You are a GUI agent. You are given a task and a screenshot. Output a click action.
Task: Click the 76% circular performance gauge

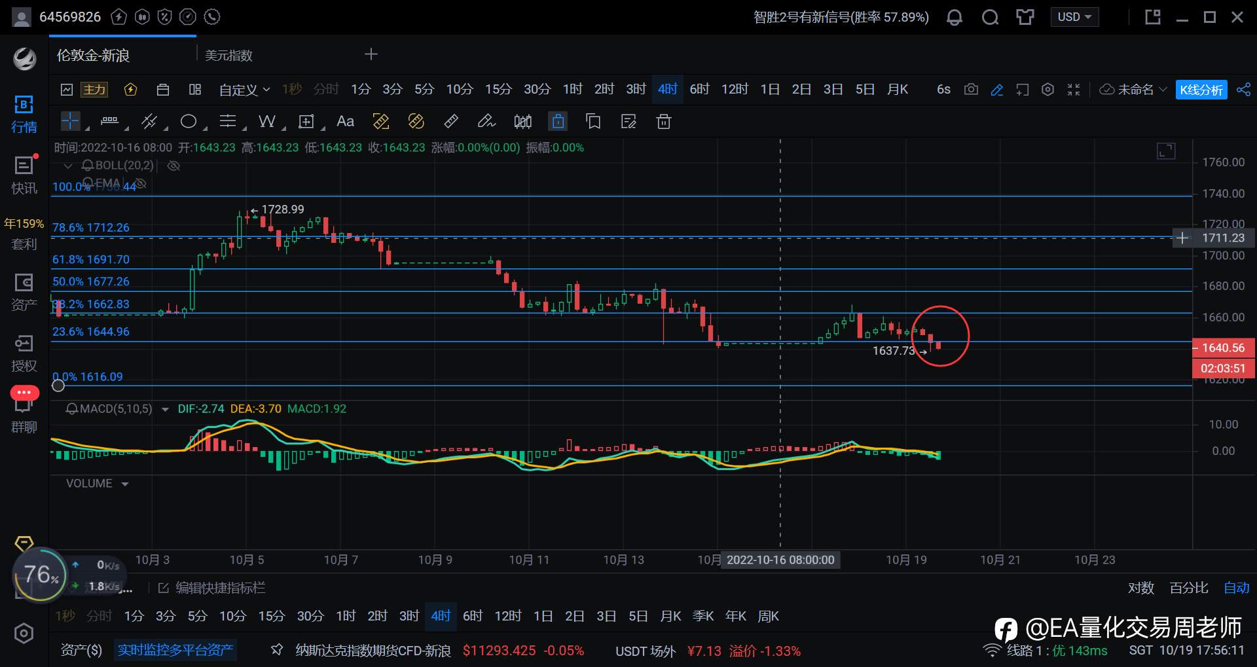coord(40,575)
